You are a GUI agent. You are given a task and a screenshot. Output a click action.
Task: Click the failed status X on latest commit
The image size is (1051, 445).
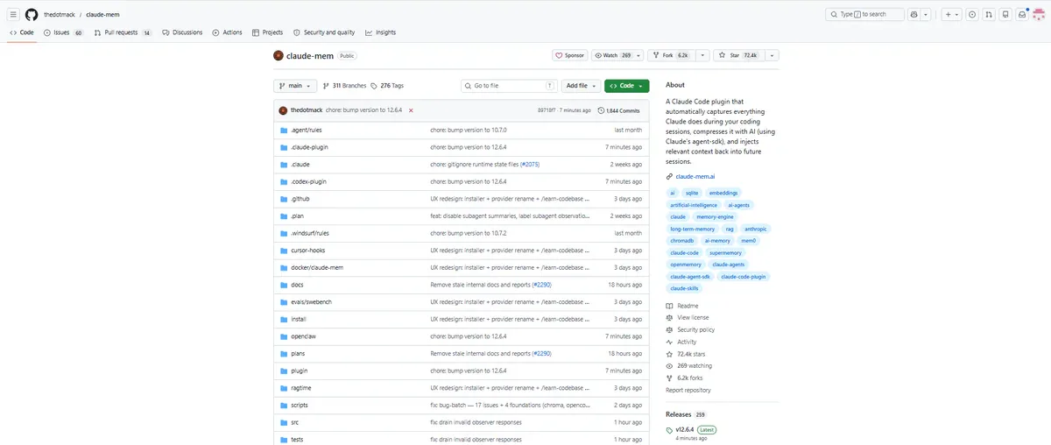[411, 110]
